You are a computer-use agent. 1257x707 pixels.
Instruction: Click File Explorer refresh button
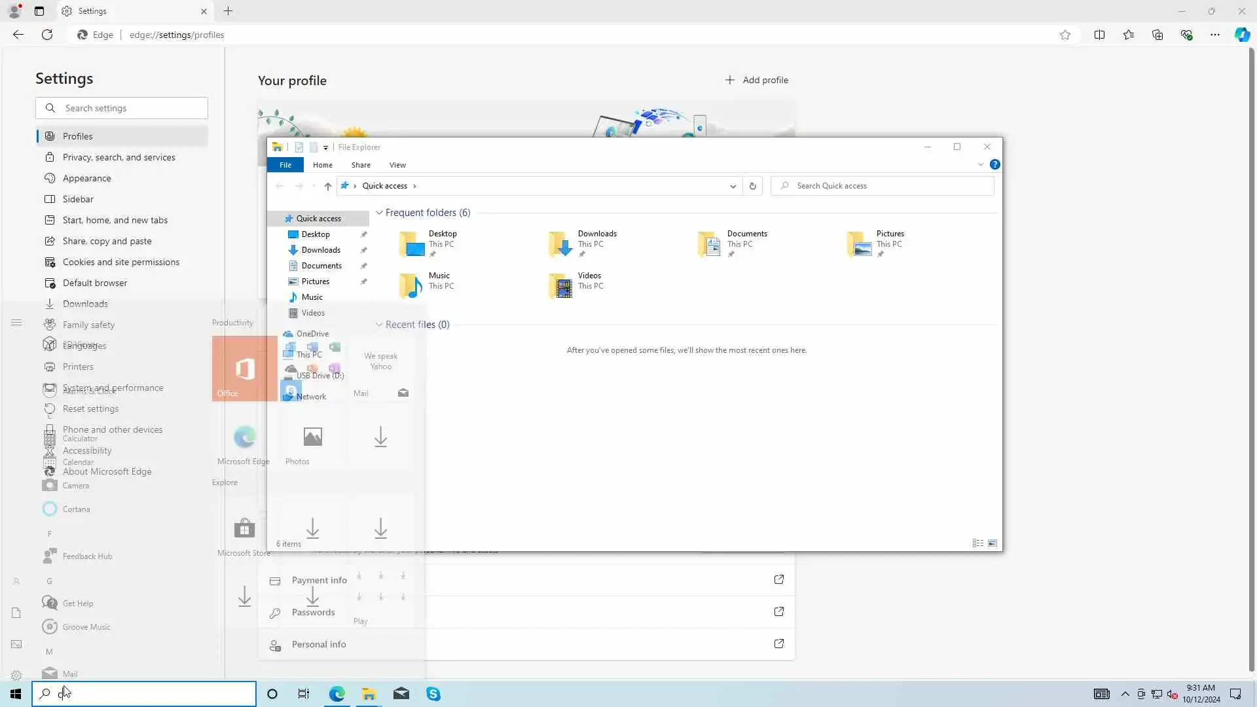[x=753, y=186]
